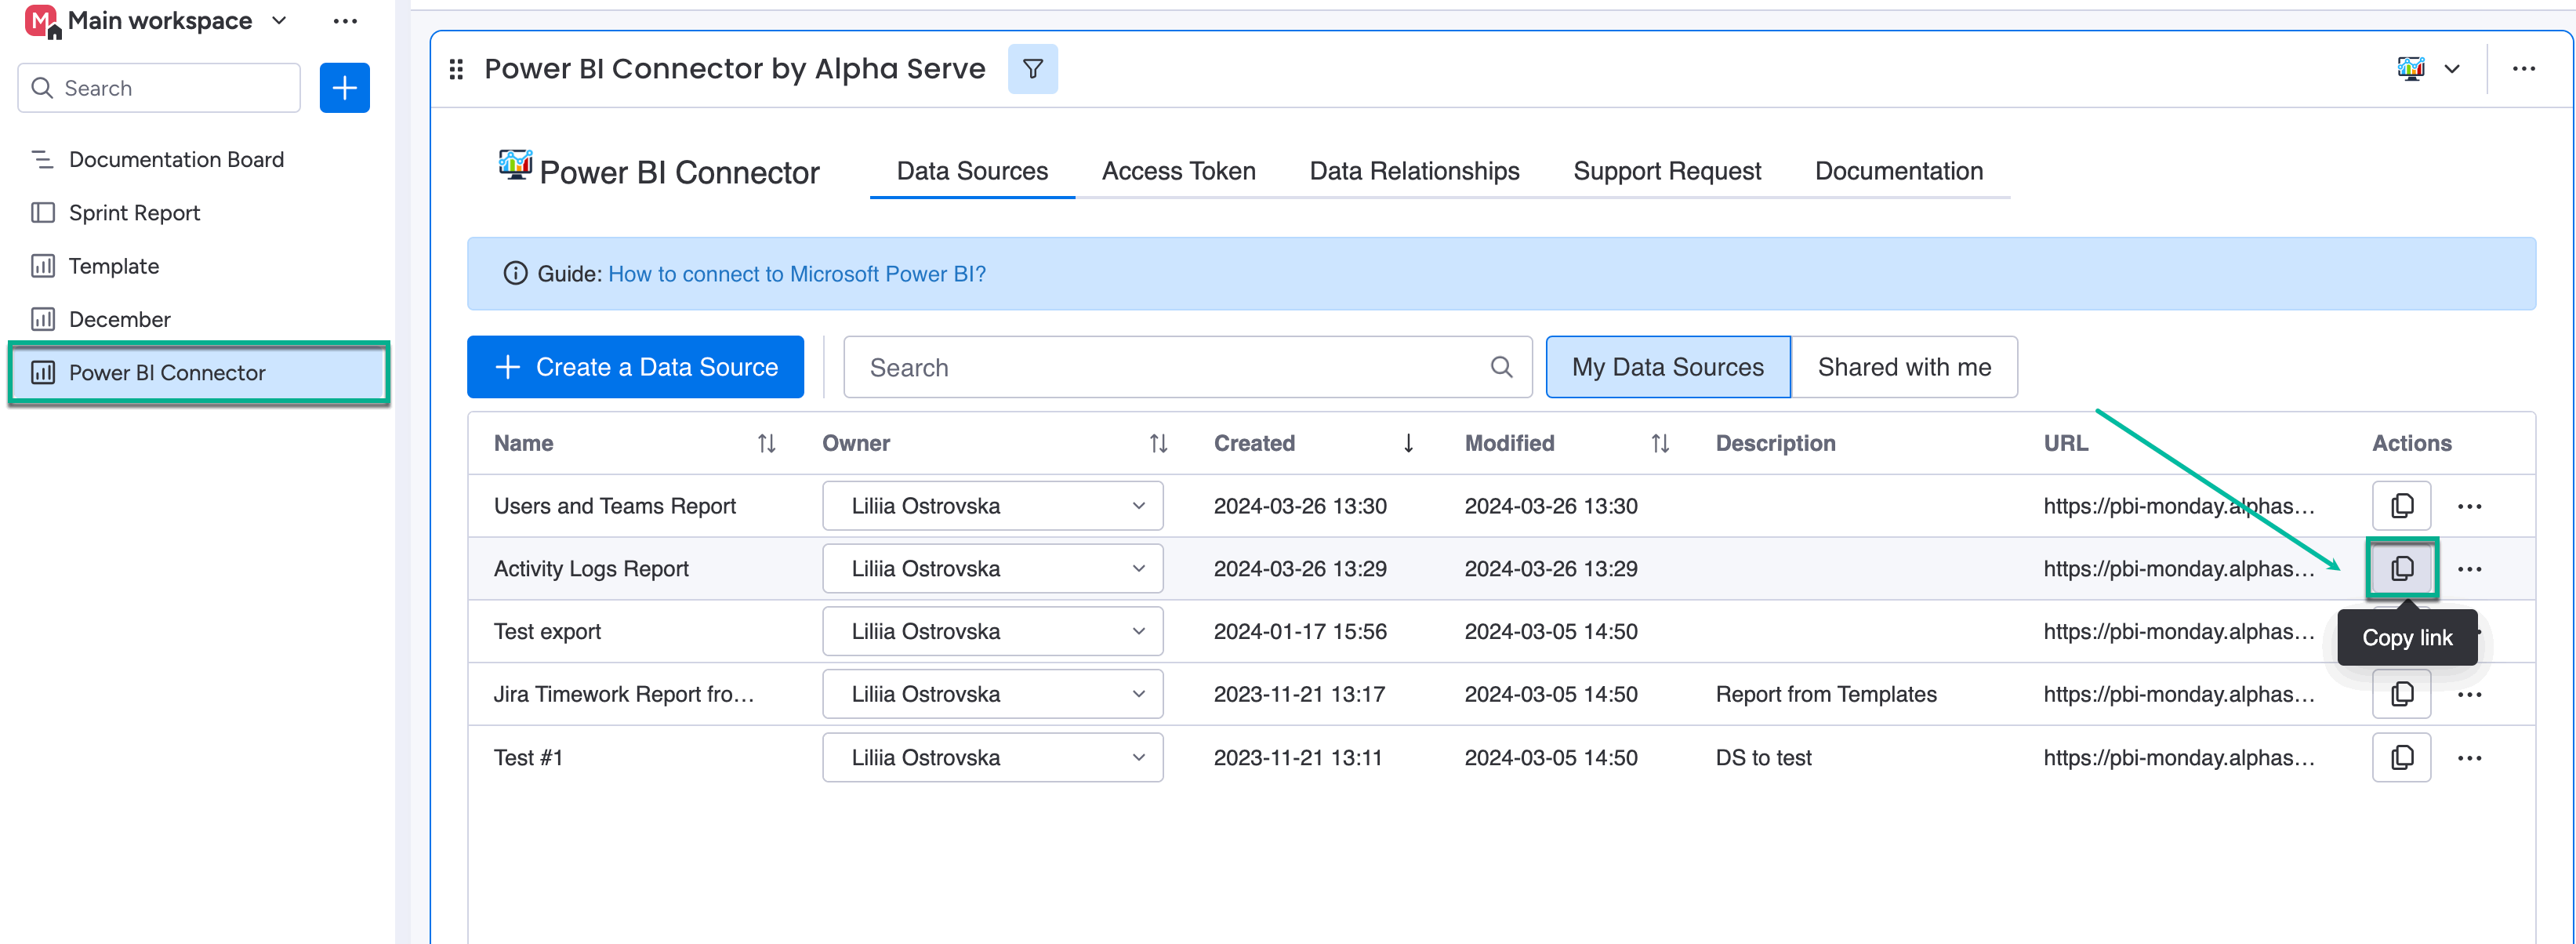
Task: Select the My Data Sources filter
Action: click(x=1667, y=367)
